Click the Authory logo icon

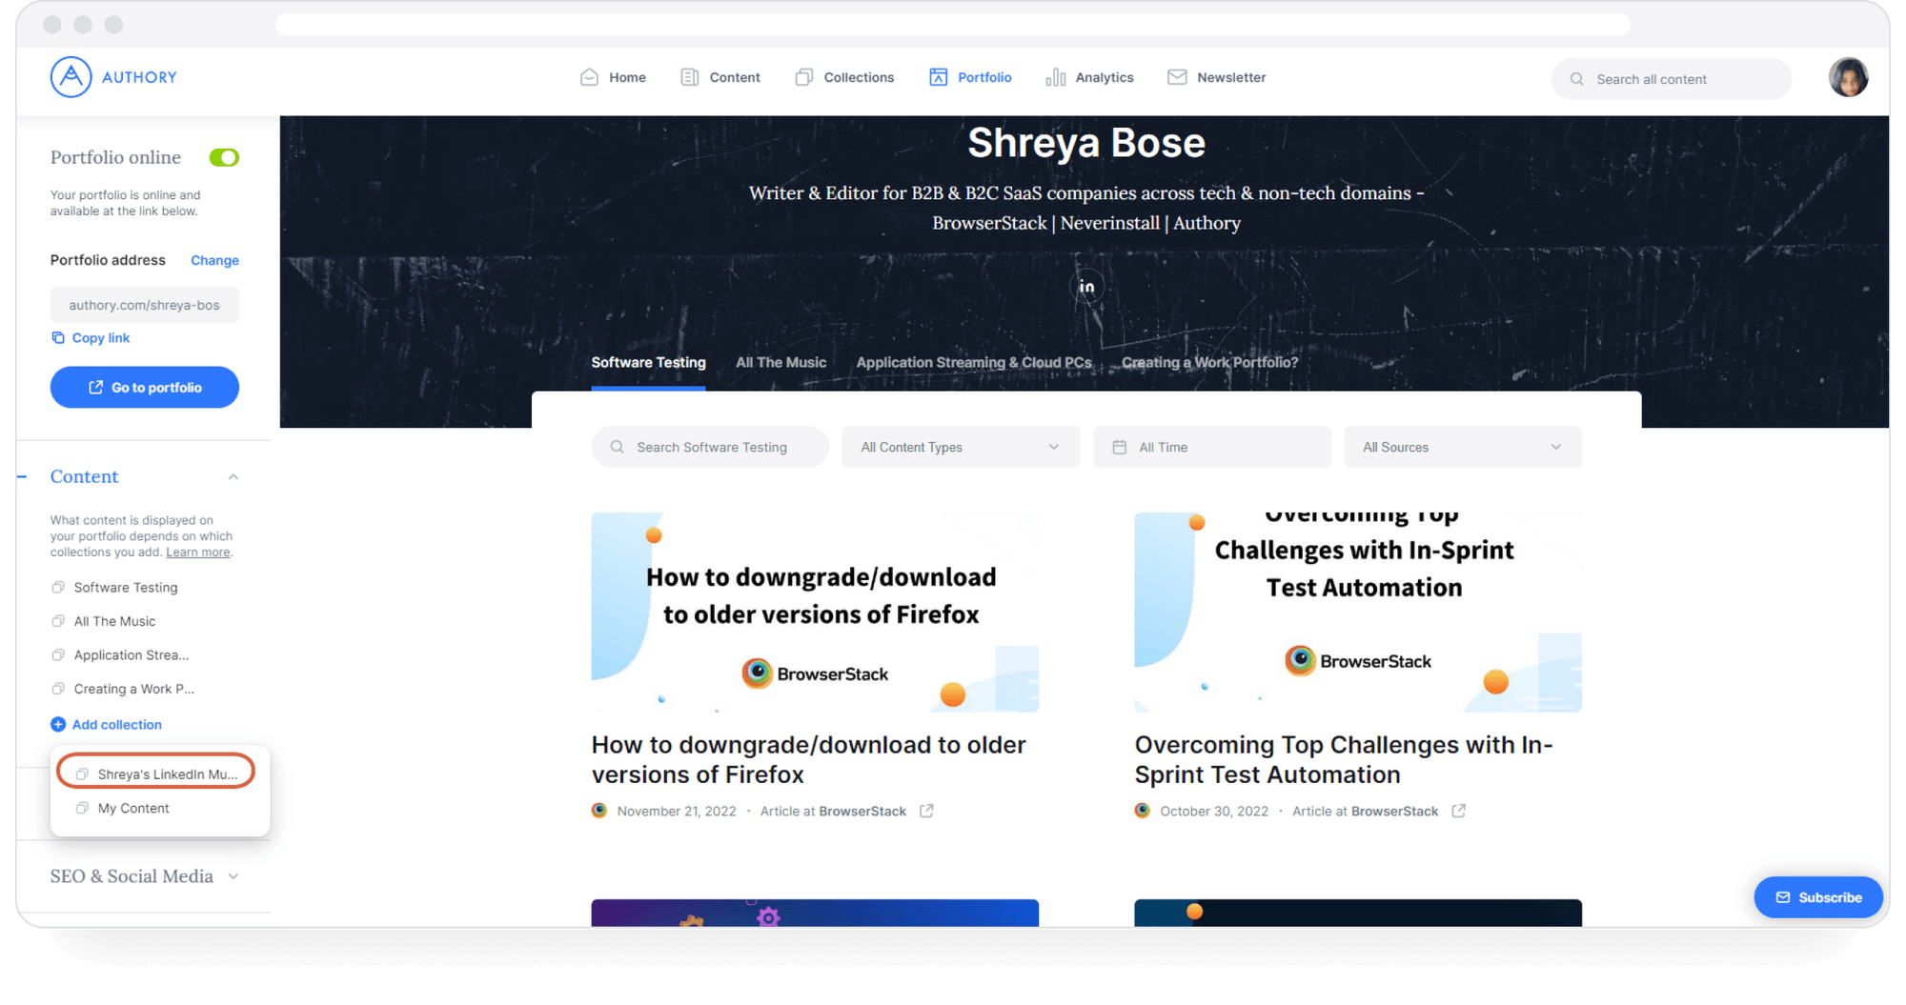[x=71, y=77]
